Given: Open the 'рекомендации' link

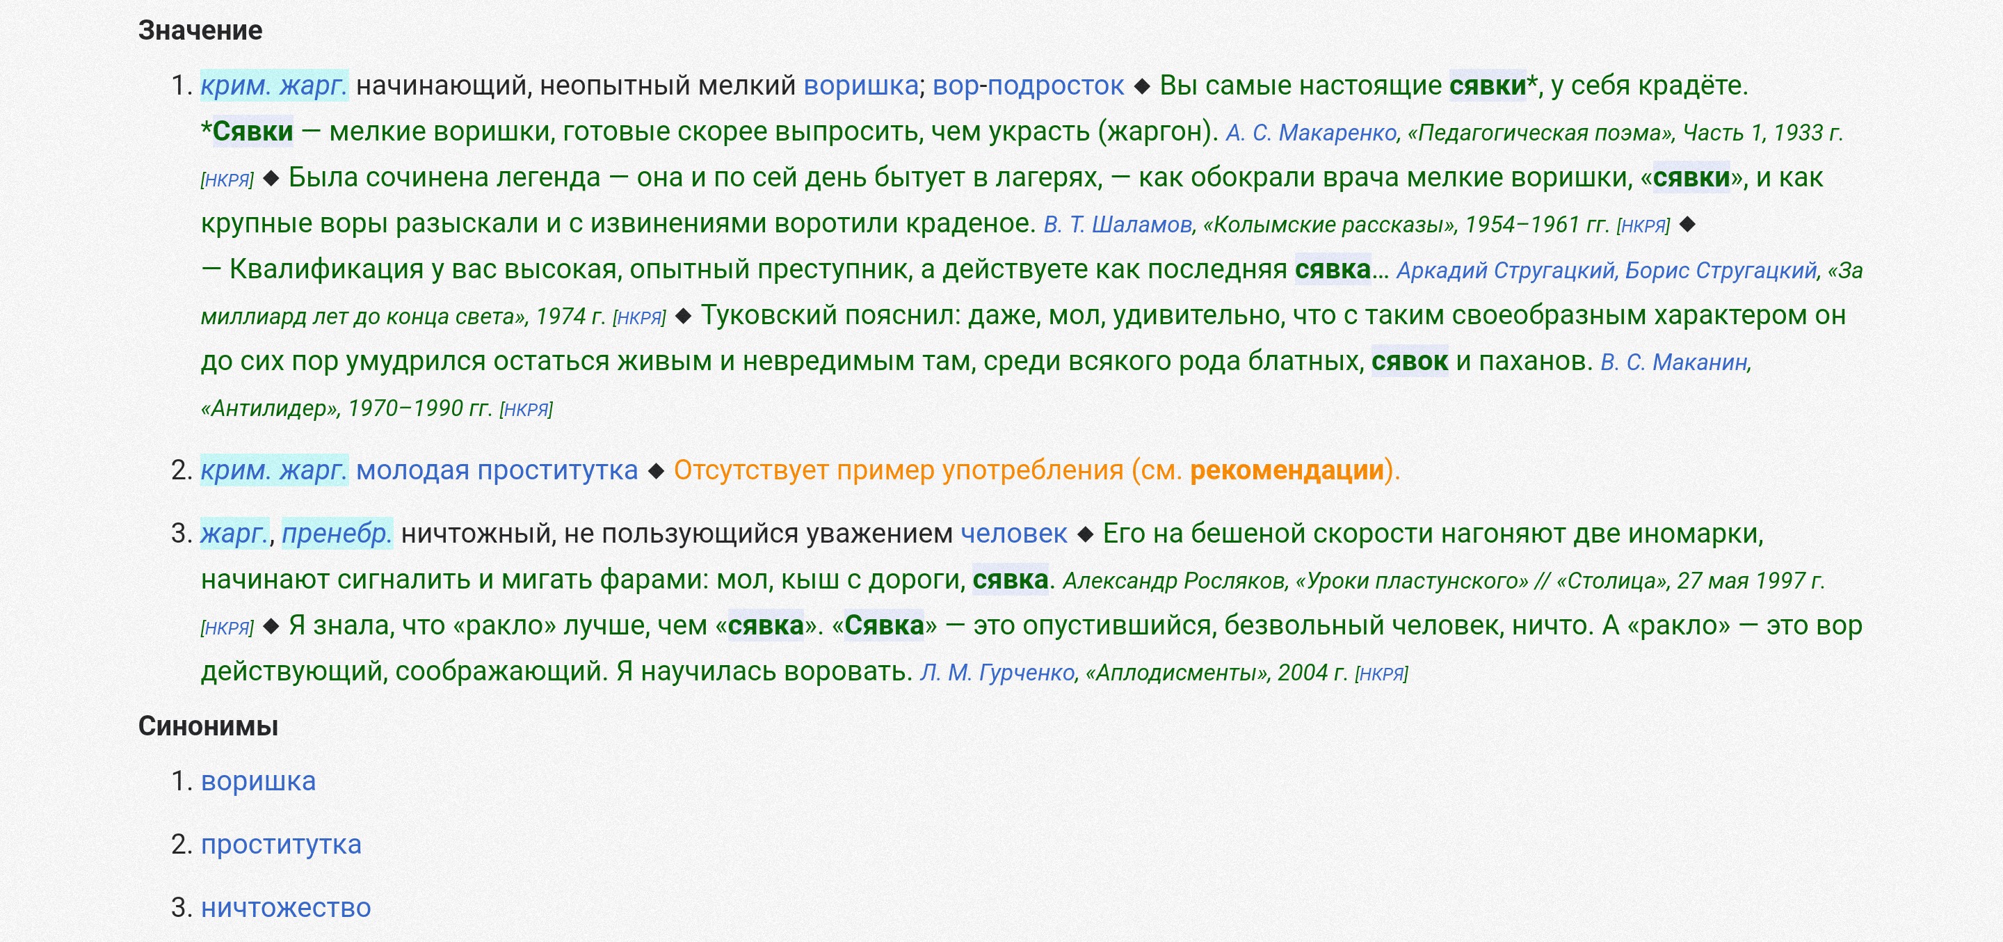Looking at the screenshot, I should pos(1287,470).
